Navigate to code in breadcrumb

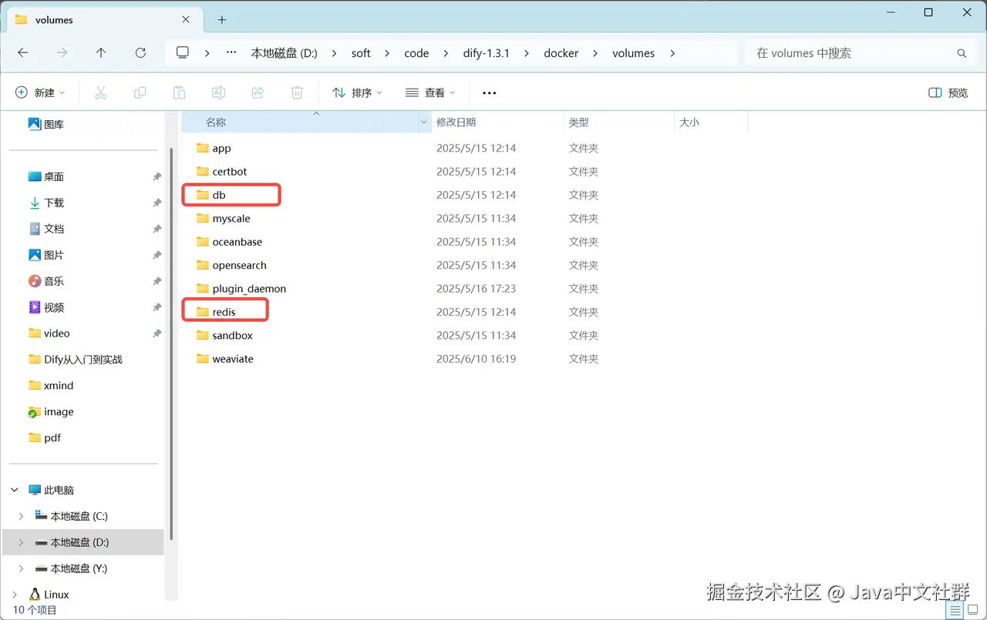pyautogui.click(x=416, y=53)
